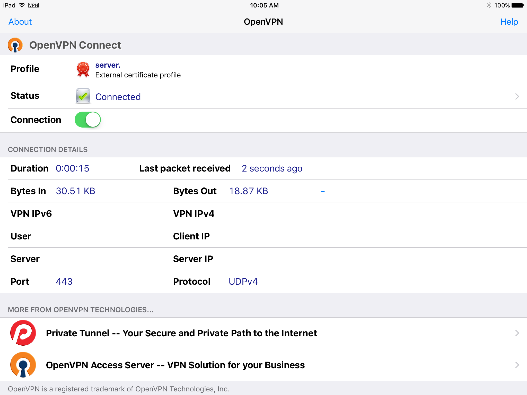
Task: Tap the orange OpenVPN Access Server logo
Action: click(x=23, y=365)
